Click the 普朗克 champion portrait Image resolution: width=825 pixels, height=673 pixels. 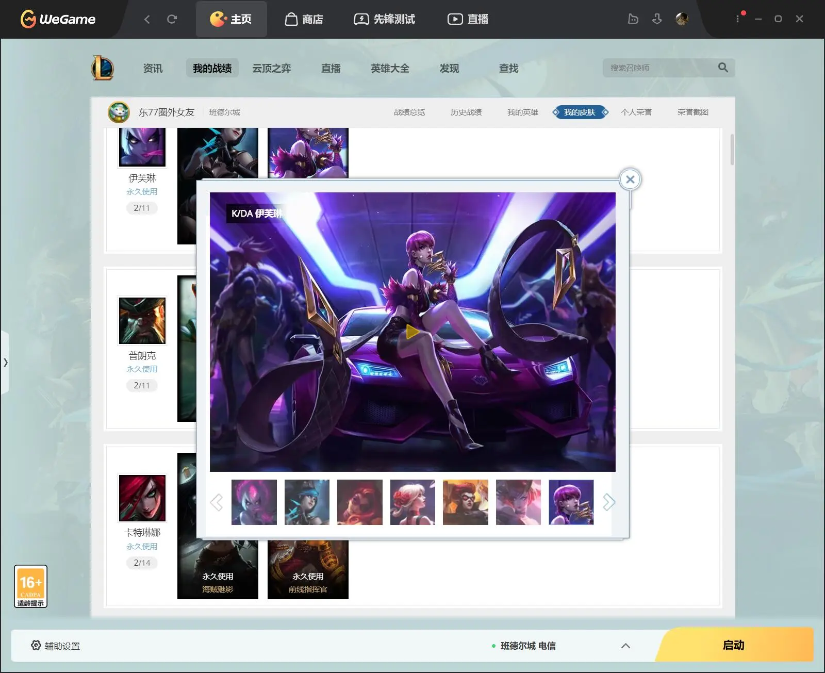coord(142,321)
